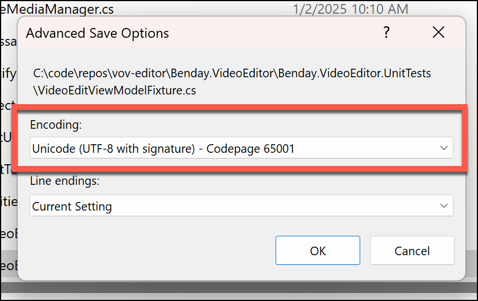This screenshot has width=478, height=301.
Task: Dismiss the dialog using Cancel
Action: pos(412,251)
